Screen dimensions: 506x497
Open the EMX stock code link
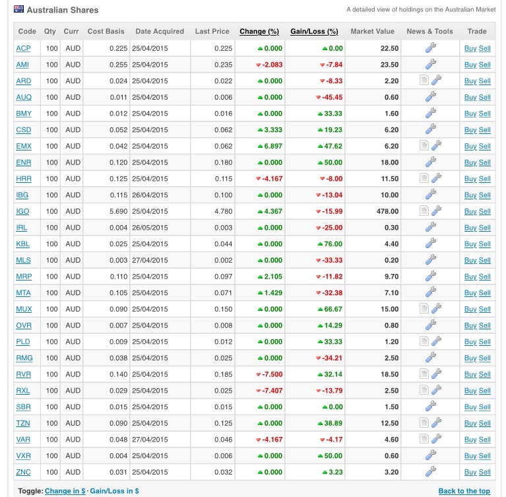click(24, 147)
